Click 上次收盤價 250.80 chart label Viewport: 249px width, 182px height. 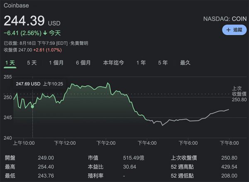[x=239, y=94]
